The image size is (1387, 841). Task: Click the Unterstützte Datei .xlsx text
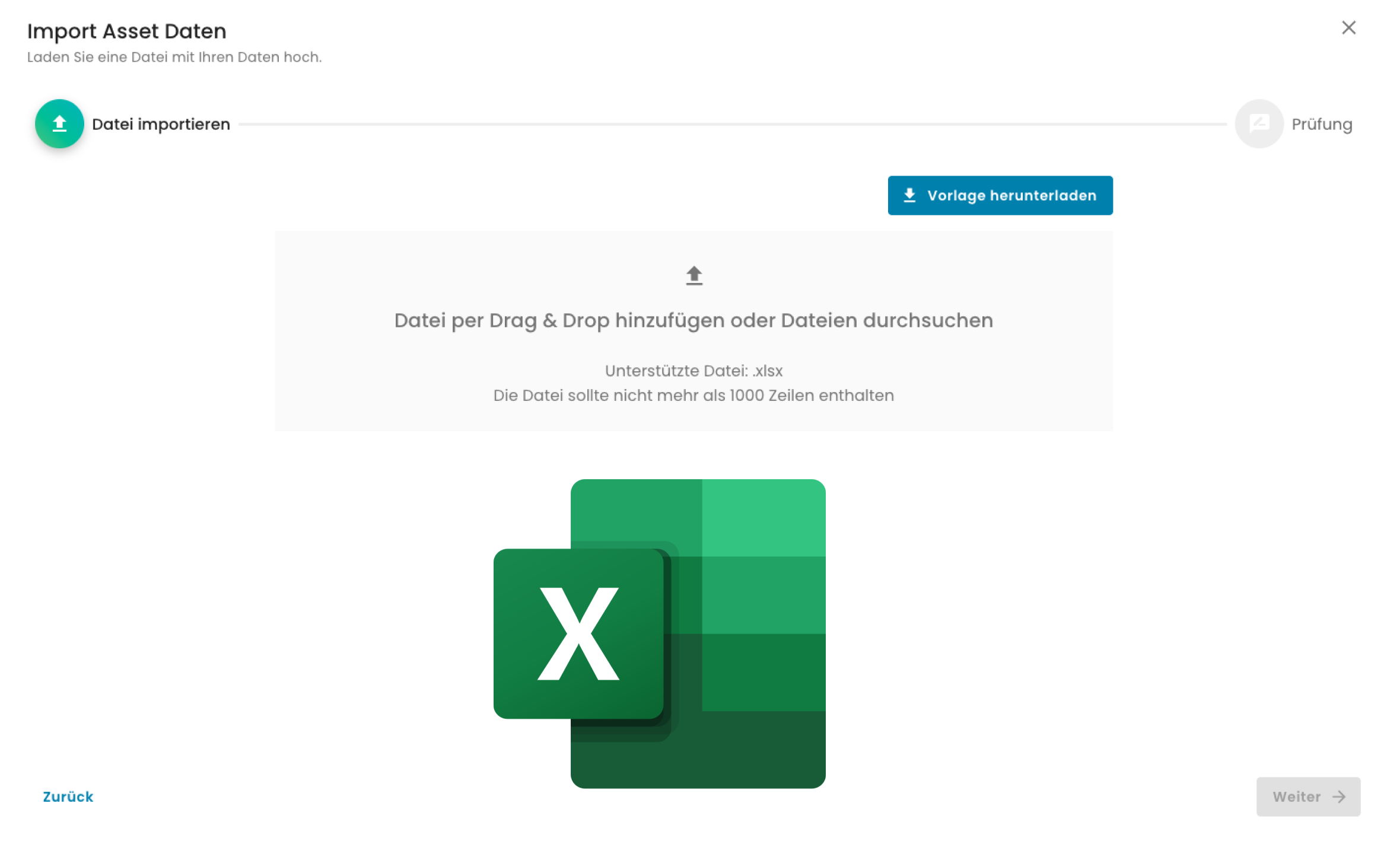point(694,371)
